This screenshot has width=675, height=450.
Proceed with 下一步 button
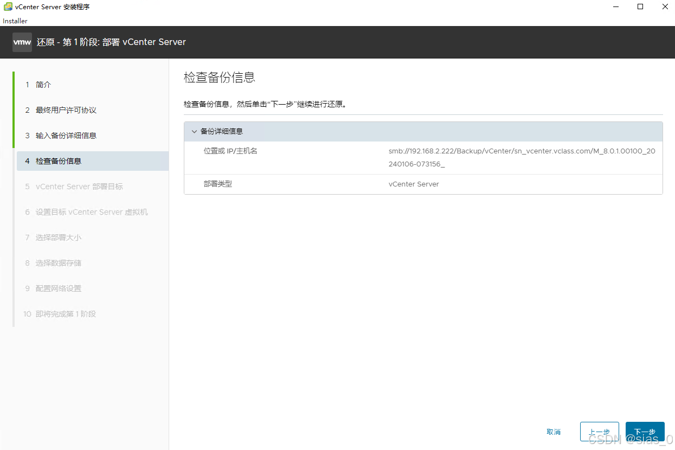[645, 432]
